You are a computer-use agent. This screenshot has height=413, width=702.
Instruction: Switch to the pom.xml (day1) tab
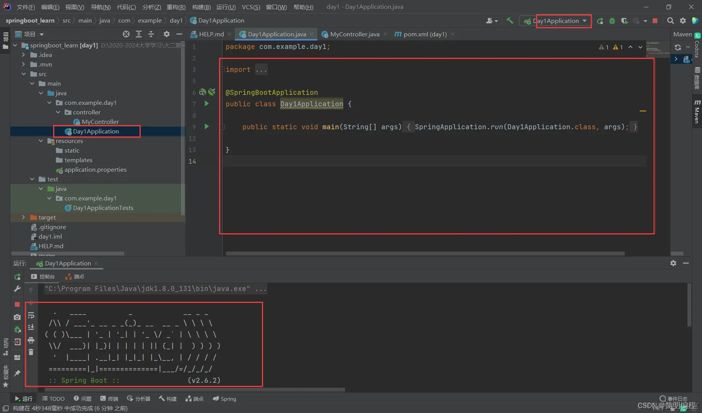pos(425,34)
